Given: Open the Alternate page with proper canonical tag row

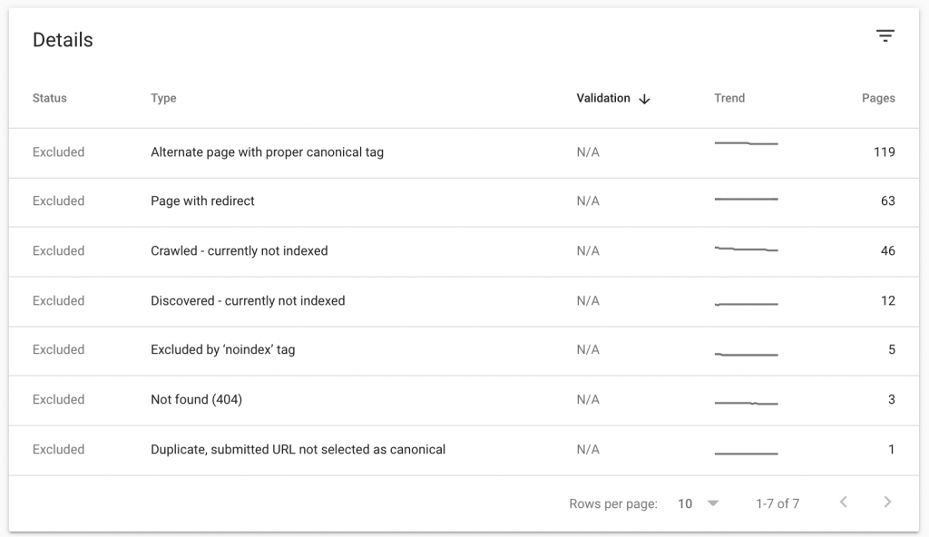Looking at the screenshot, I should coord(267,151).
